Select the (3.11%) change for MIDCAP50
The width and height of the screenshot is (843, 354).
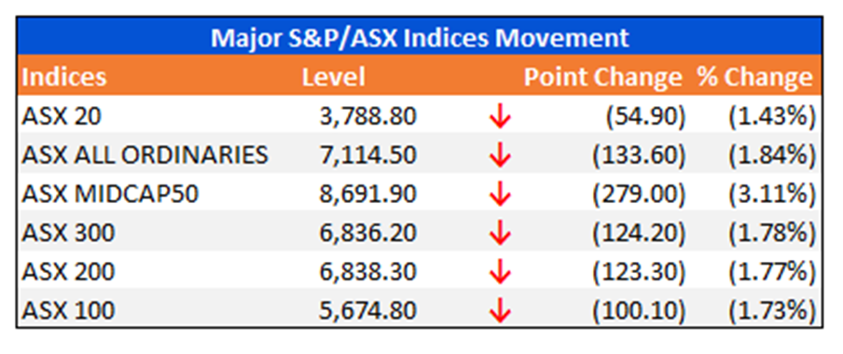point(772,194)
